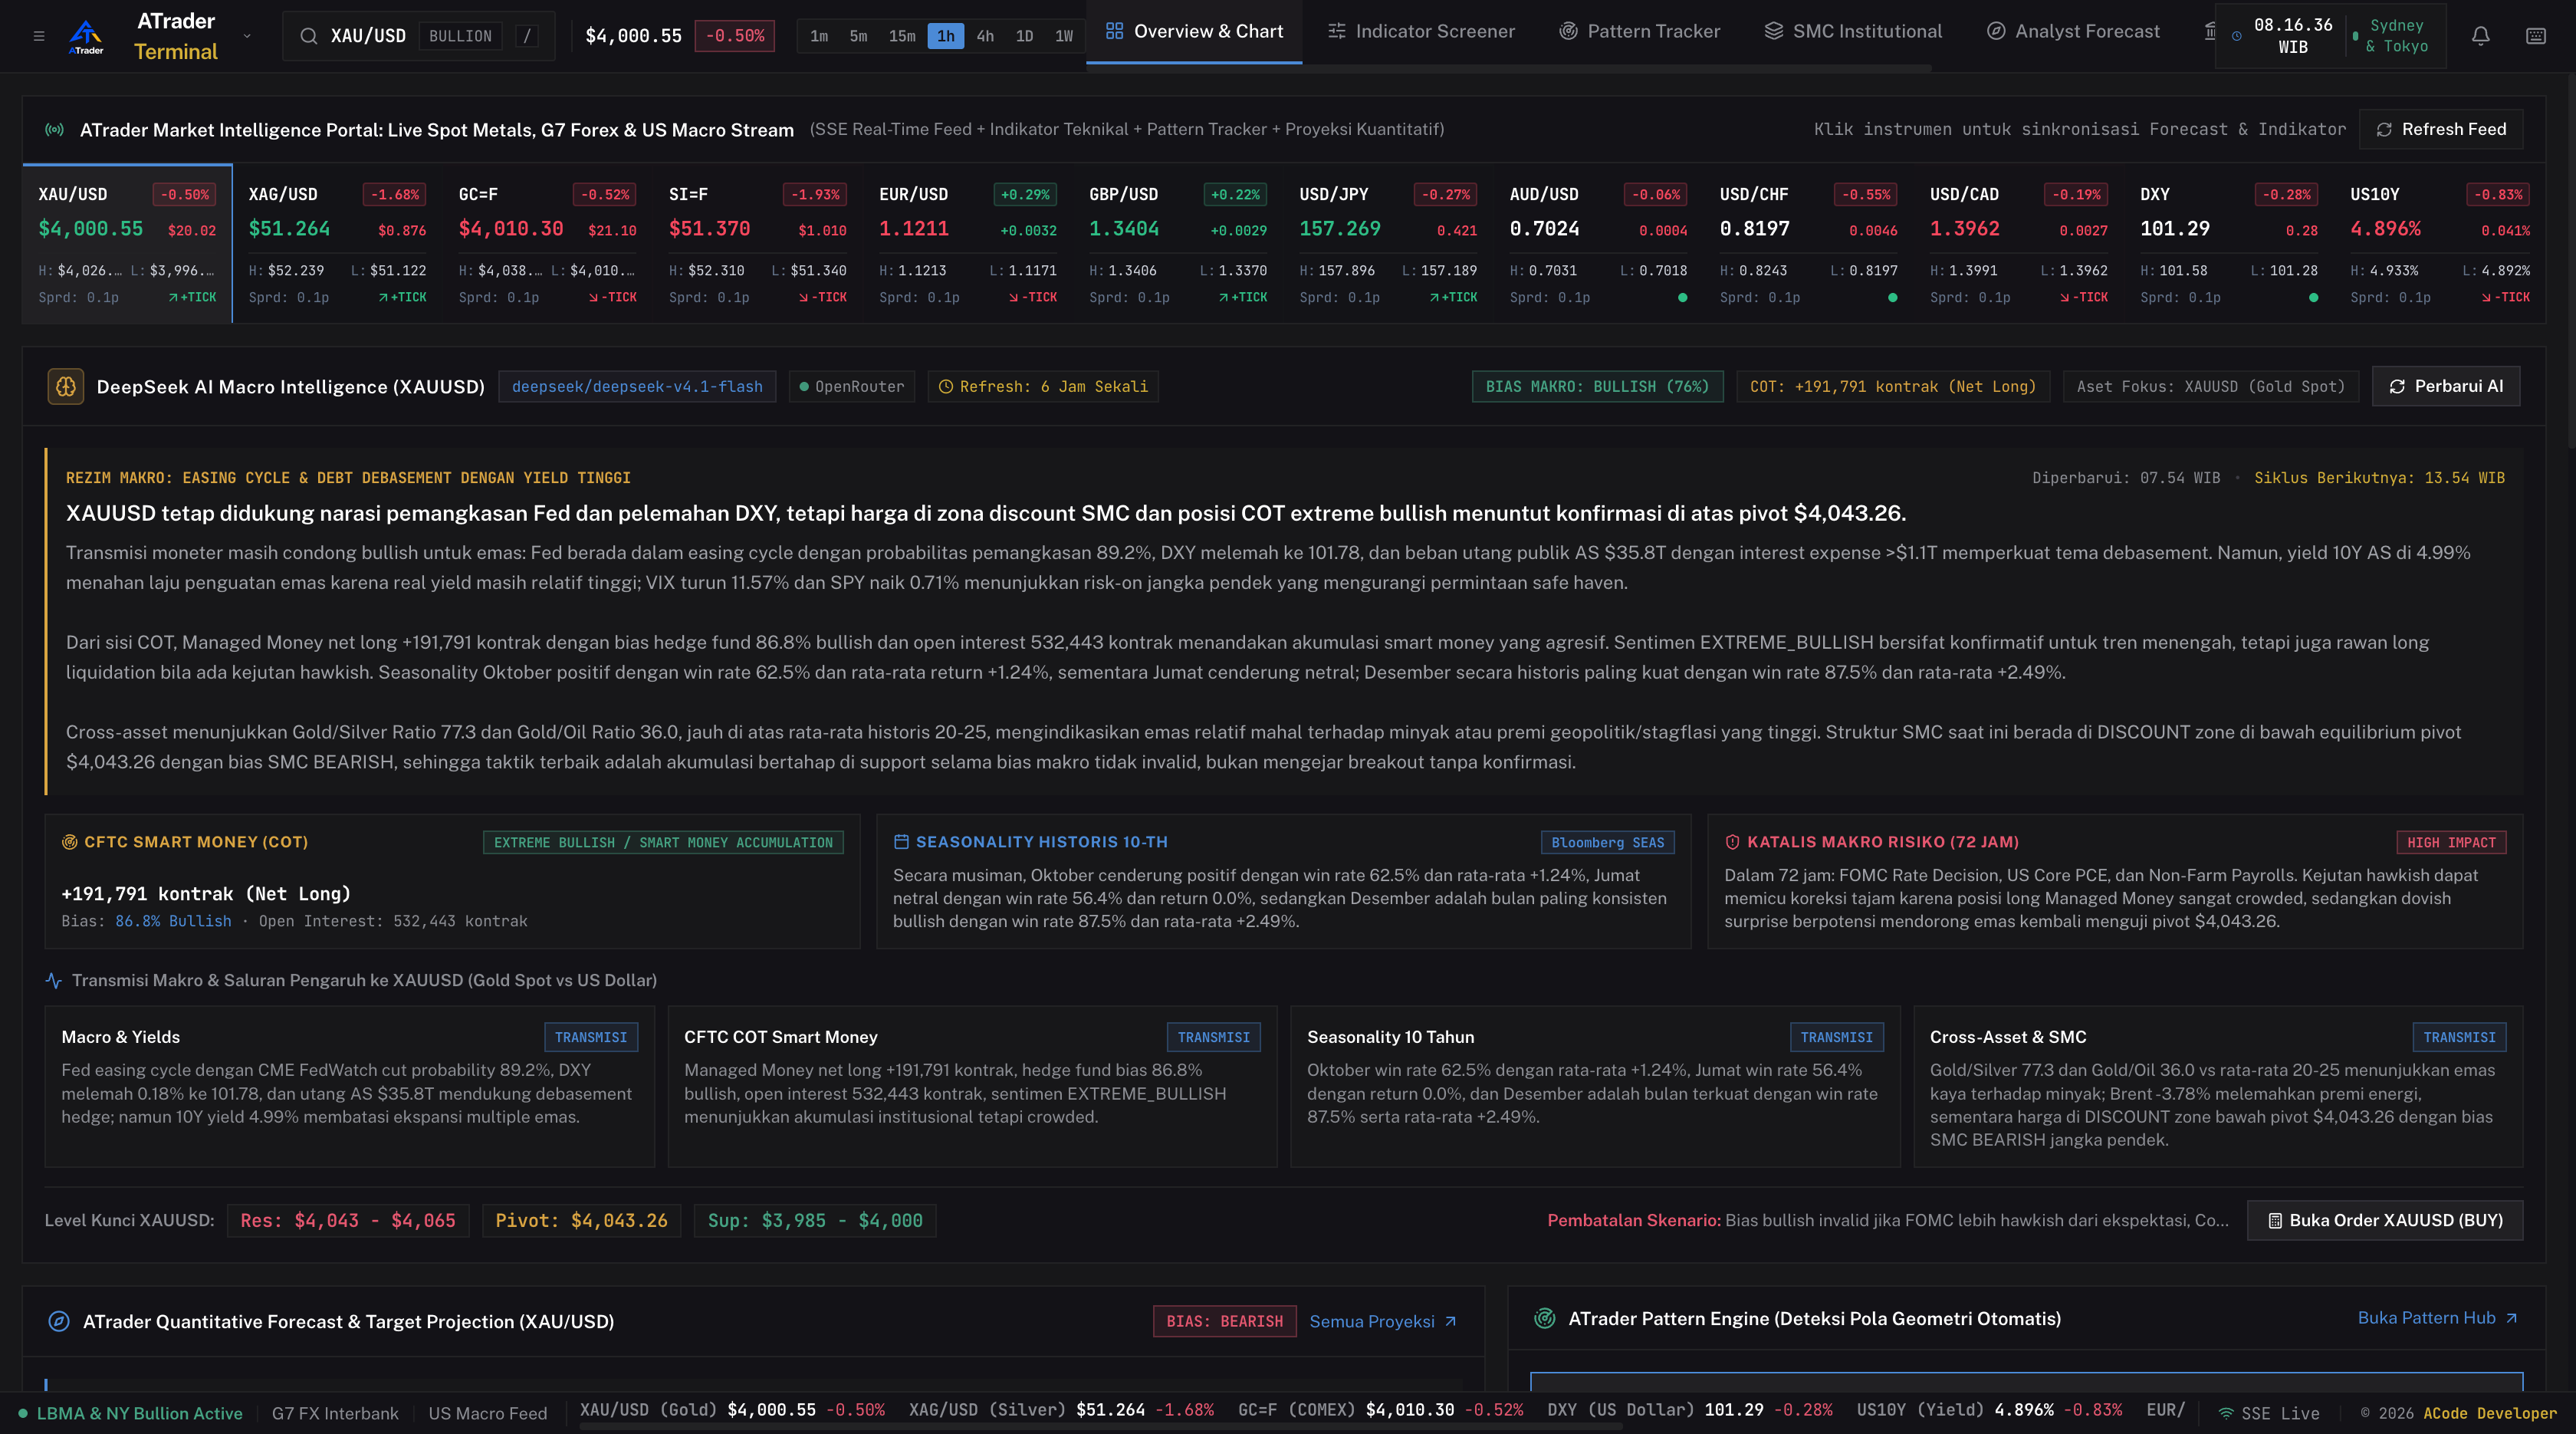The image size is (2576, 1434).
Task: Click the Pattern Engine target icon
Action: (x=1545, y=1318)
